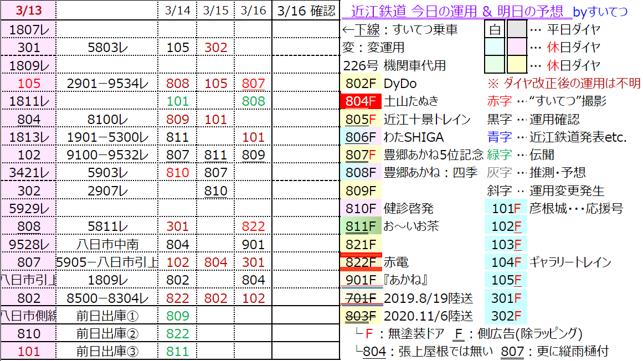Select the 5929レ row label
Image resolution: width=643 pixels, height=361 pixels.
tap(29, 209)
